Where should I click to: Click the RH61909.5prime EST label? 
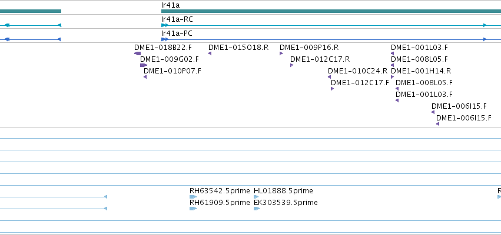[220, 203]
